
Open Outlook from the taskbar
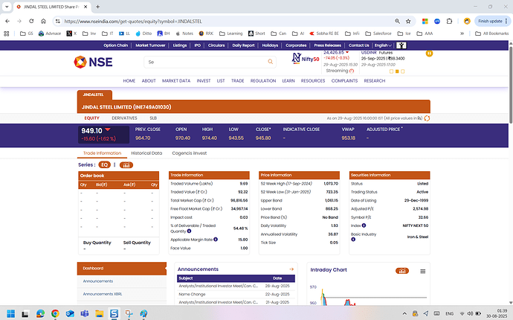point(70,313)
